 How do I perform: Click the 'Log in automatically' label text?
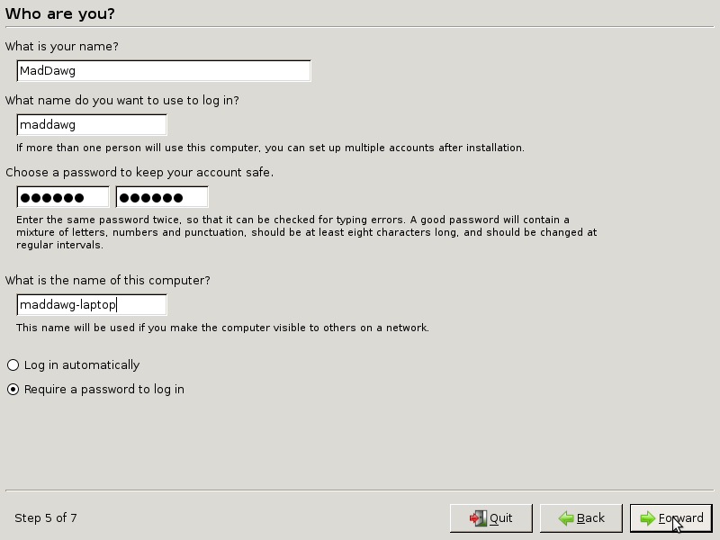(82, 365)
